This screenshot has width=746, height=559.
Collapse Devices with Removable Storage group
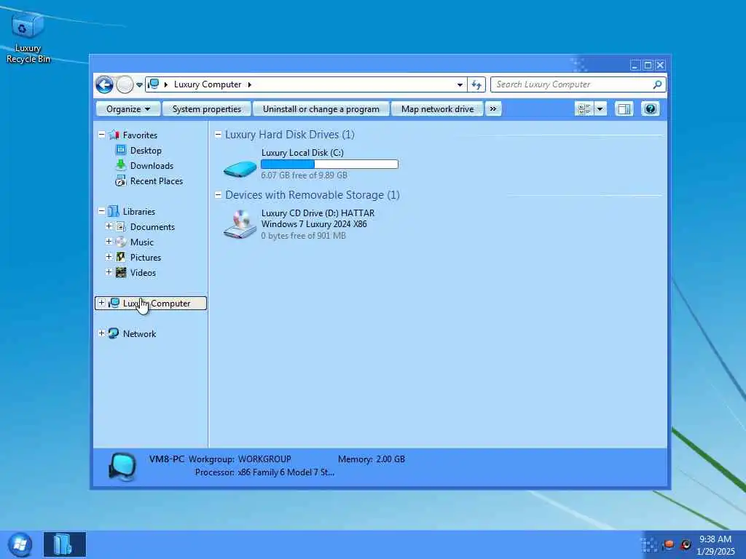click(218, 195)
